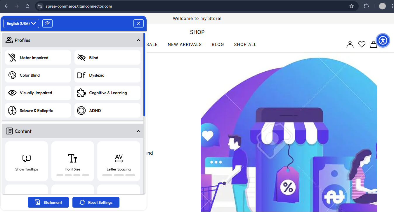This screenshot has width=394, height=212.
Task: Collapse the Profiles section
Action: click(x=138, y=40)
